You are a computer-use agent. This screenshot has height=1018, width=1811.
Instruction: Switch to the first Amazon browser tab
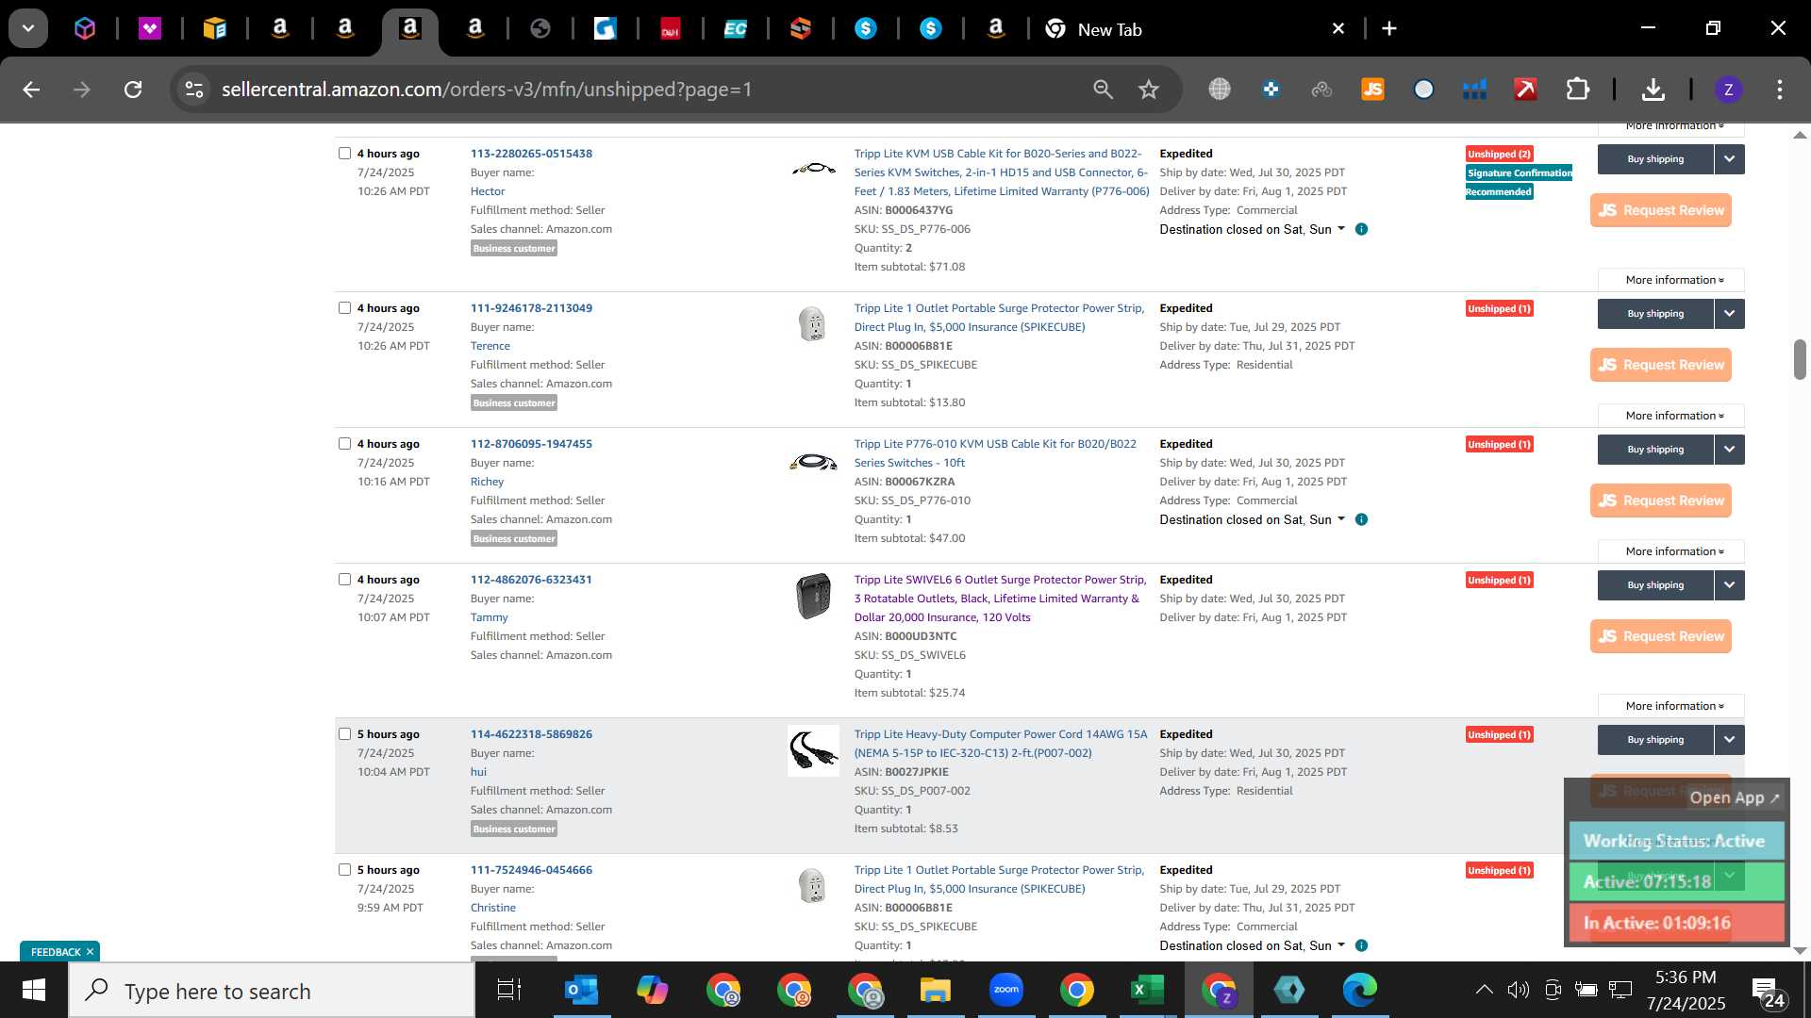279,29
